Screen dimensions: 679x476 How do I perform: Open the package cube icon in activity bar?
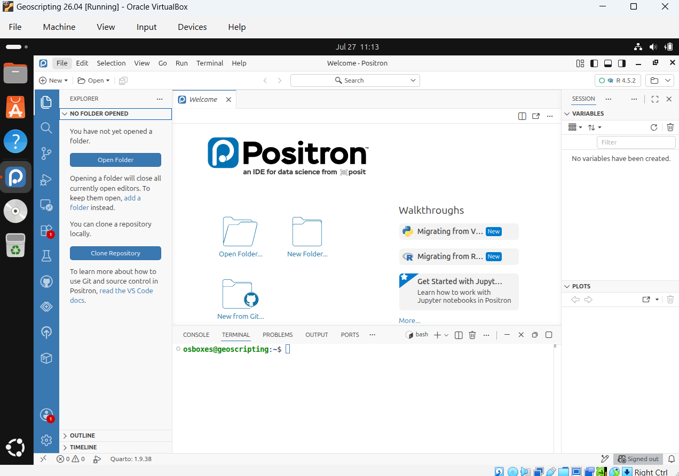tap(46, 358)
